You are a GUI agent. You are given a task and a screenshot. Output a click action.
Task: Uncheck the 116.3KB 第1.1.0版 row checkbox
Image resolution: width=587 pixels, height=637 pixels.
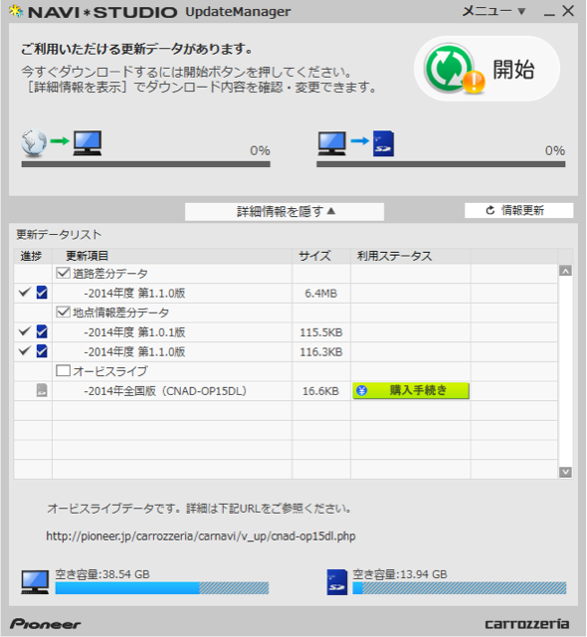click(x=42, y=351)
